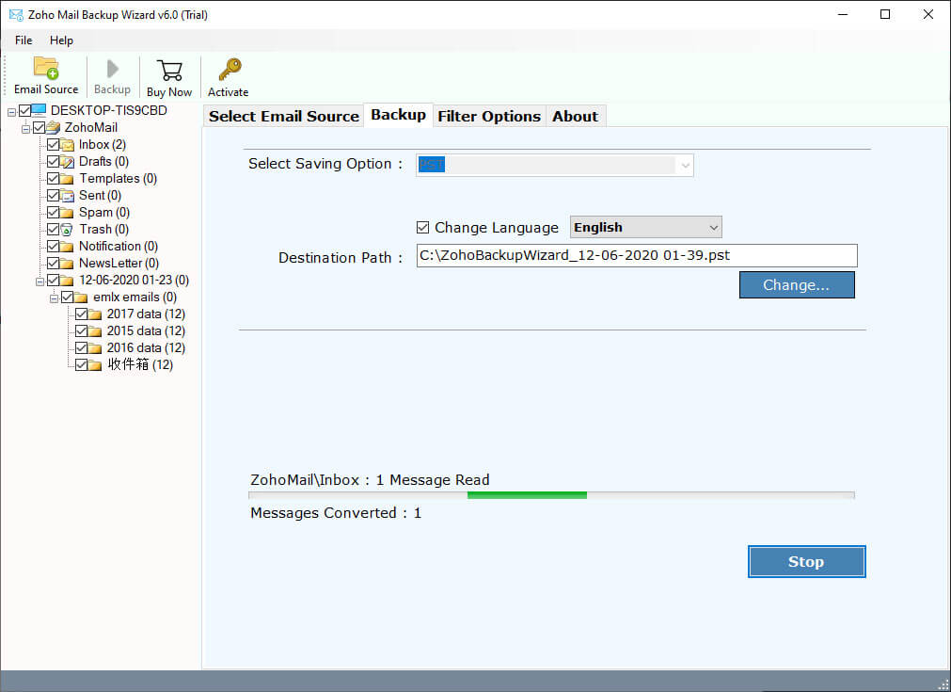Viewport: 951px width, 692px height.
Task: Switch to the Filter Options tab
Action: [x=489, y=116]
